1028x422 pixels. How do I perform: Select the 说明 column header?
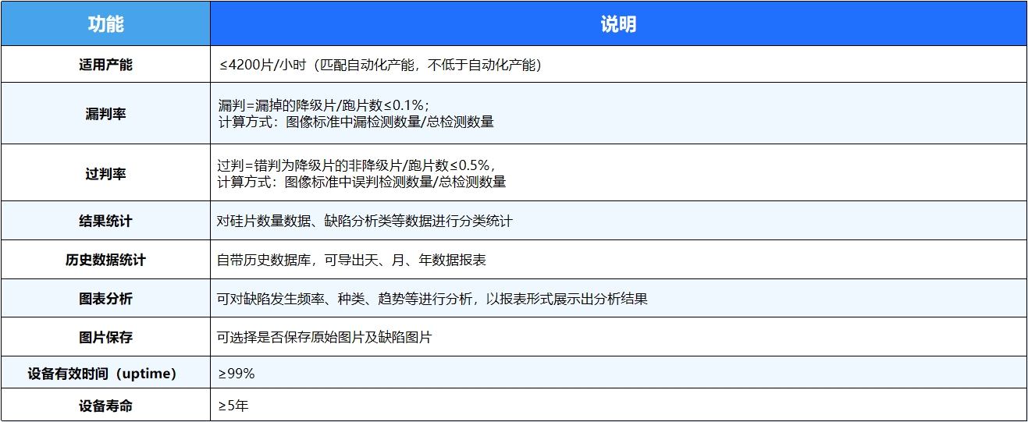tap(617, 24)
